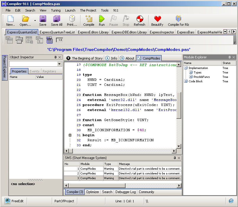Expand the Types tree node
This screenshot has height=207, width=238.
[x=191, y=73]
